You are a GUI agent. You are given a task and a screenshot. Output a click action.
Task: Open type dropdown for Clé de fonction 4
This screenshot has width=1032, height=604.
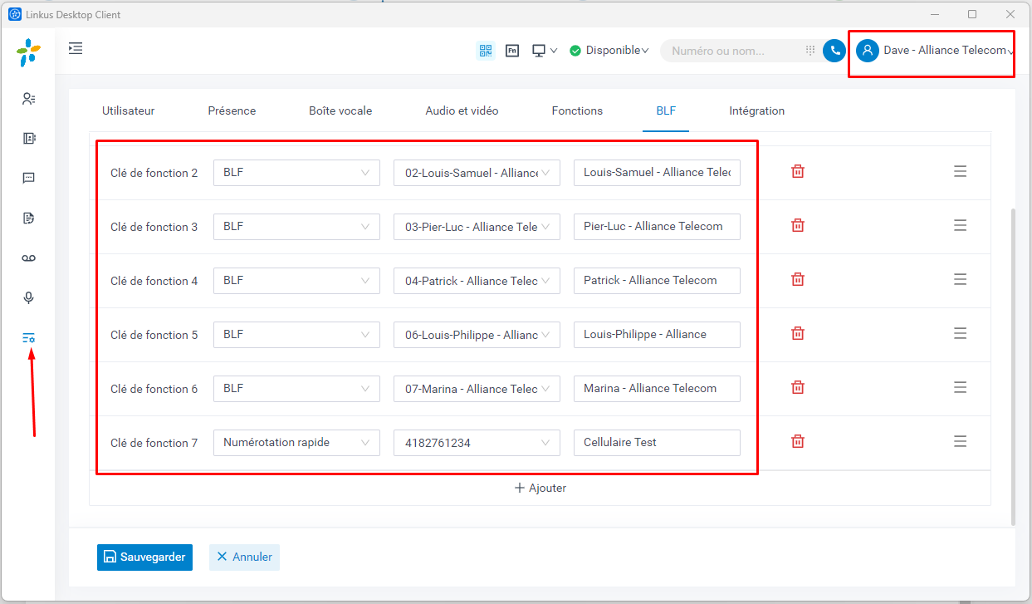[296, 281]
